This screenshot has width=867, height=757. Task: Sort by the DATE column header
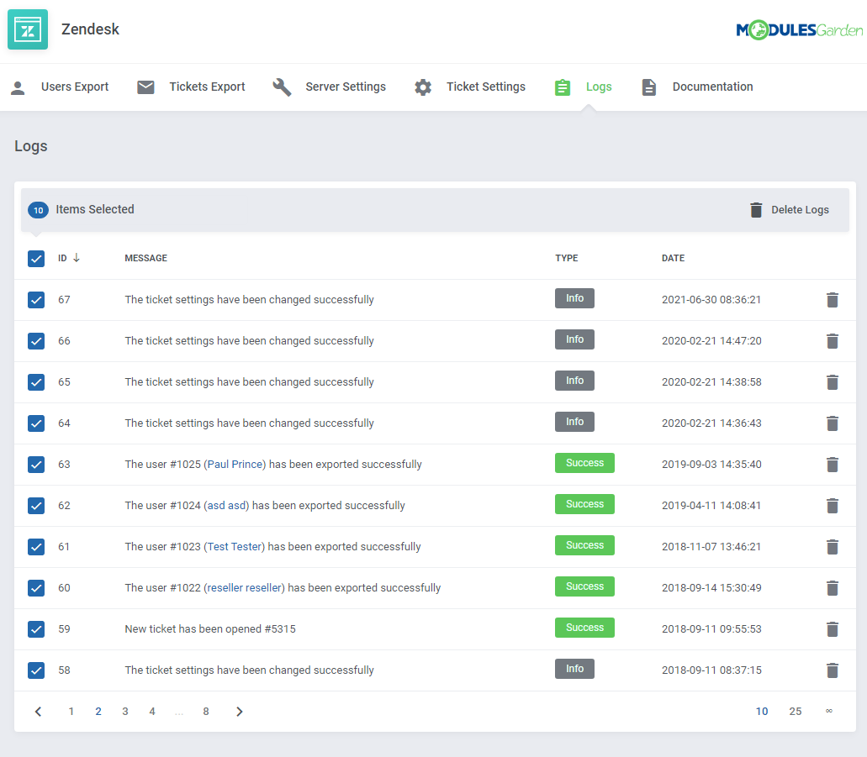(x=673, y=258)
